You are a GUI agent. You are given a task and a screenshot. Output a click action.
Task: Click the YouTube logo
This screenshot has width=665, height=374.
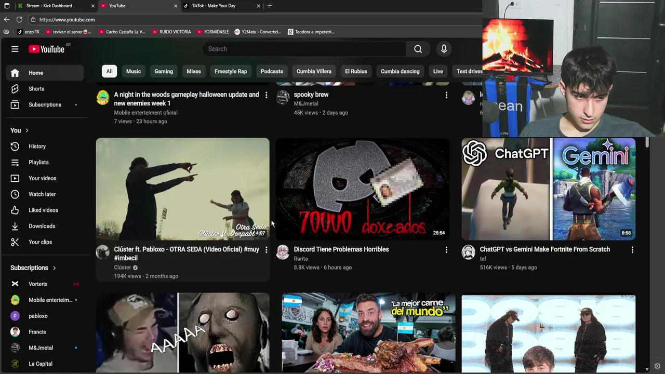pos(47,49)
